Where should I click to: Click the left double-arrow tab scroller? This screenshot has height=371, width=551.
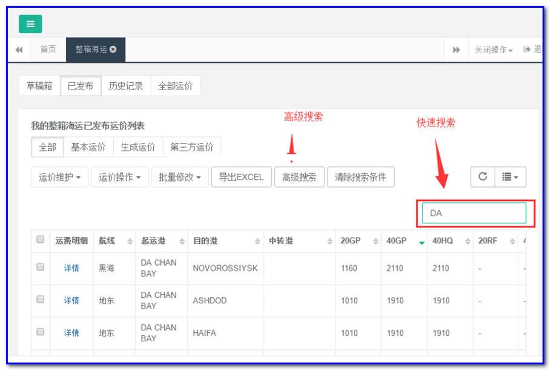(19, 50)
